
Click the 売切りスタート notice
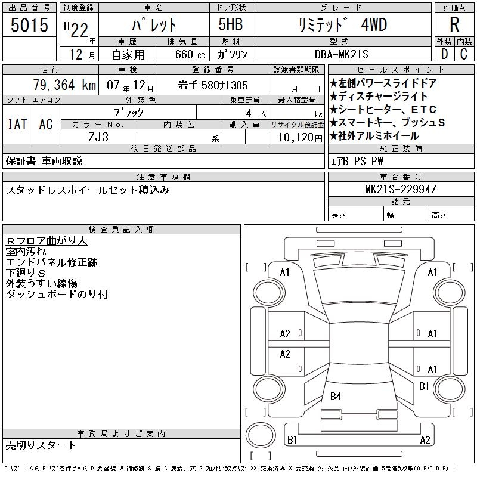(x=41, y=445)
